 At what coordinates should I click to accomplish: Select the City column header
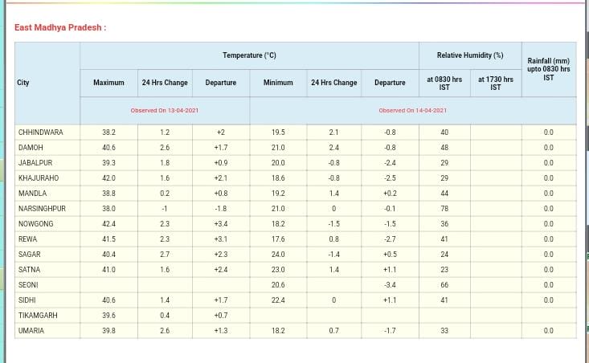click(x=23, y=83)
